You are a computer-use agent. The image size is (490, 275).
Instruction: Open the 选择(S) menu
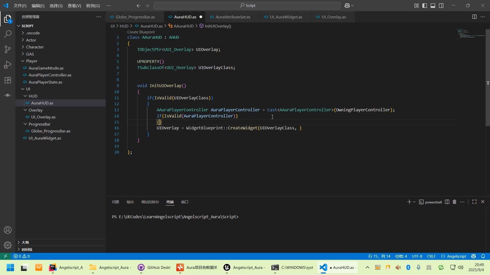tap(56, 6)
